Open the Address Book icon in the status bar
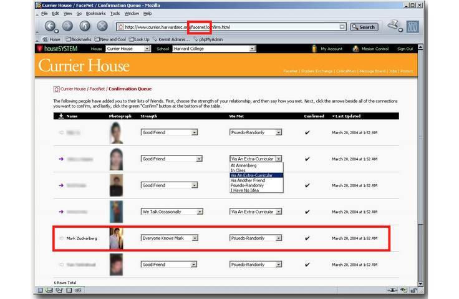Image resolution: width=459 pixels, height=299 pixels. (x=69, y=290)
